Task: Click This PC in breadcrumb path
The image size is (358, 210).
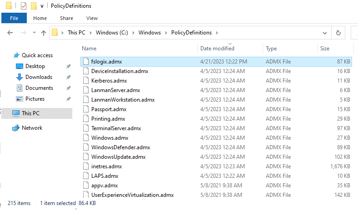Action: tap(76, 33)
